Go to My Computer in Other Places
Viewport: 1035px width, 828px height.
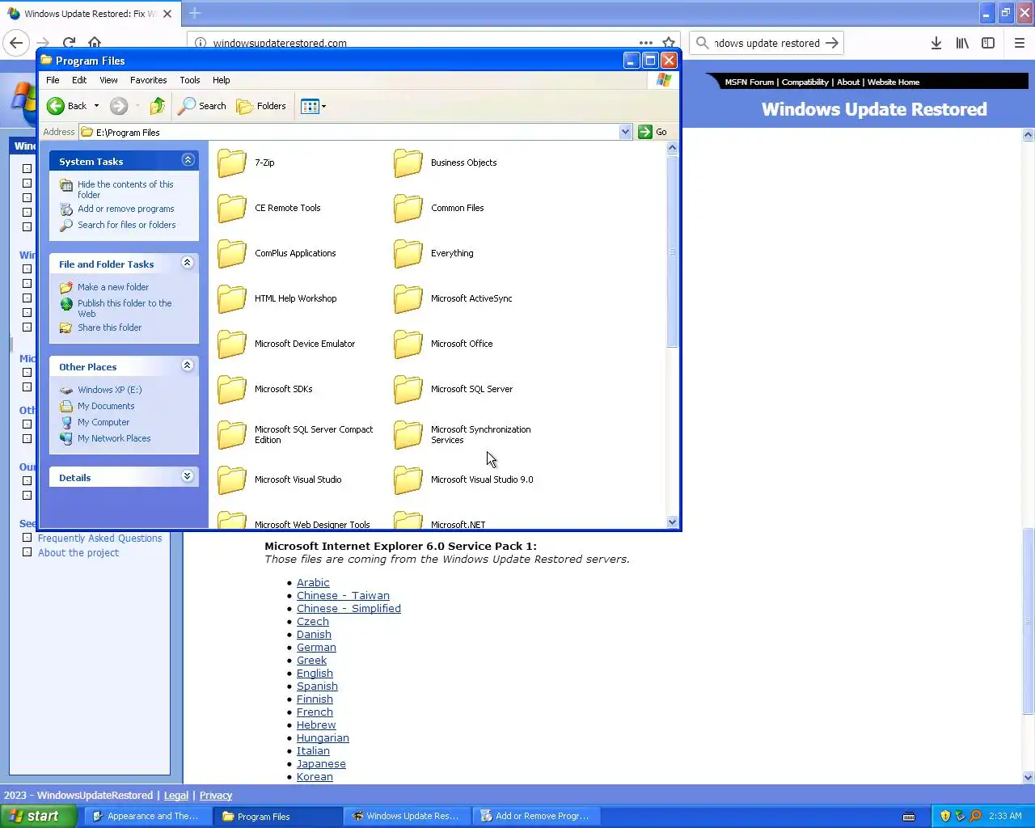click(103, 422)
